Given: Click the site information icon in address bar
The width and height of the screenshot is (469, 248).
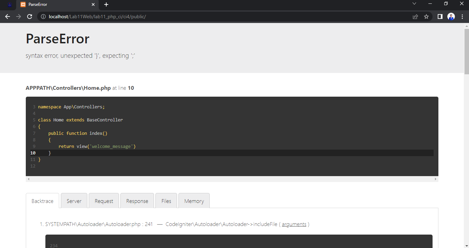Looking at the screenshot, I should tap(43, 16).
